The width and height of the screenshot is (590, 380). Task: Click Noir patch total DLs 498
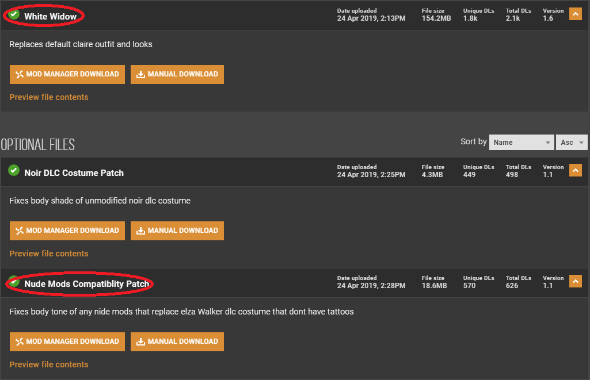pos(512,175)
